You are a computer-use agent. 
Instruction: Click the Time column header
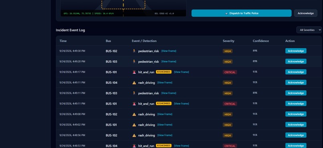pos(63,41)
